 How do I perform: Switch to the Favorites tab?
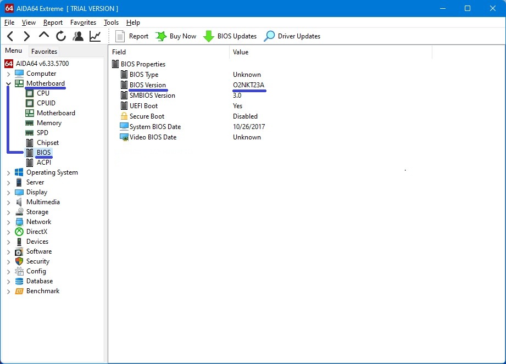(x=44, y=52)
